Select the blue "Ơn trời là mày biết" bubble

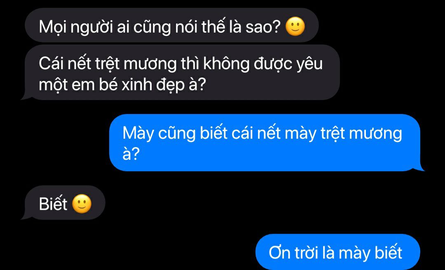338,252
